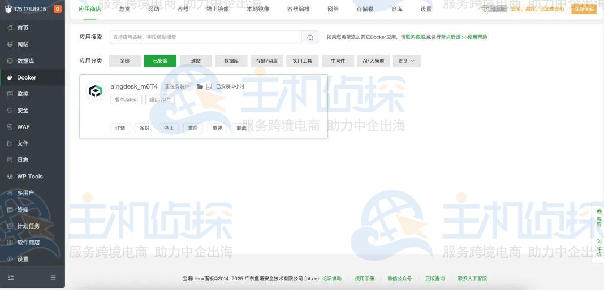Screen dimensions: 604x290
Task: Click the 数据库 database icon in sidebar
Action: pos(10,61)
